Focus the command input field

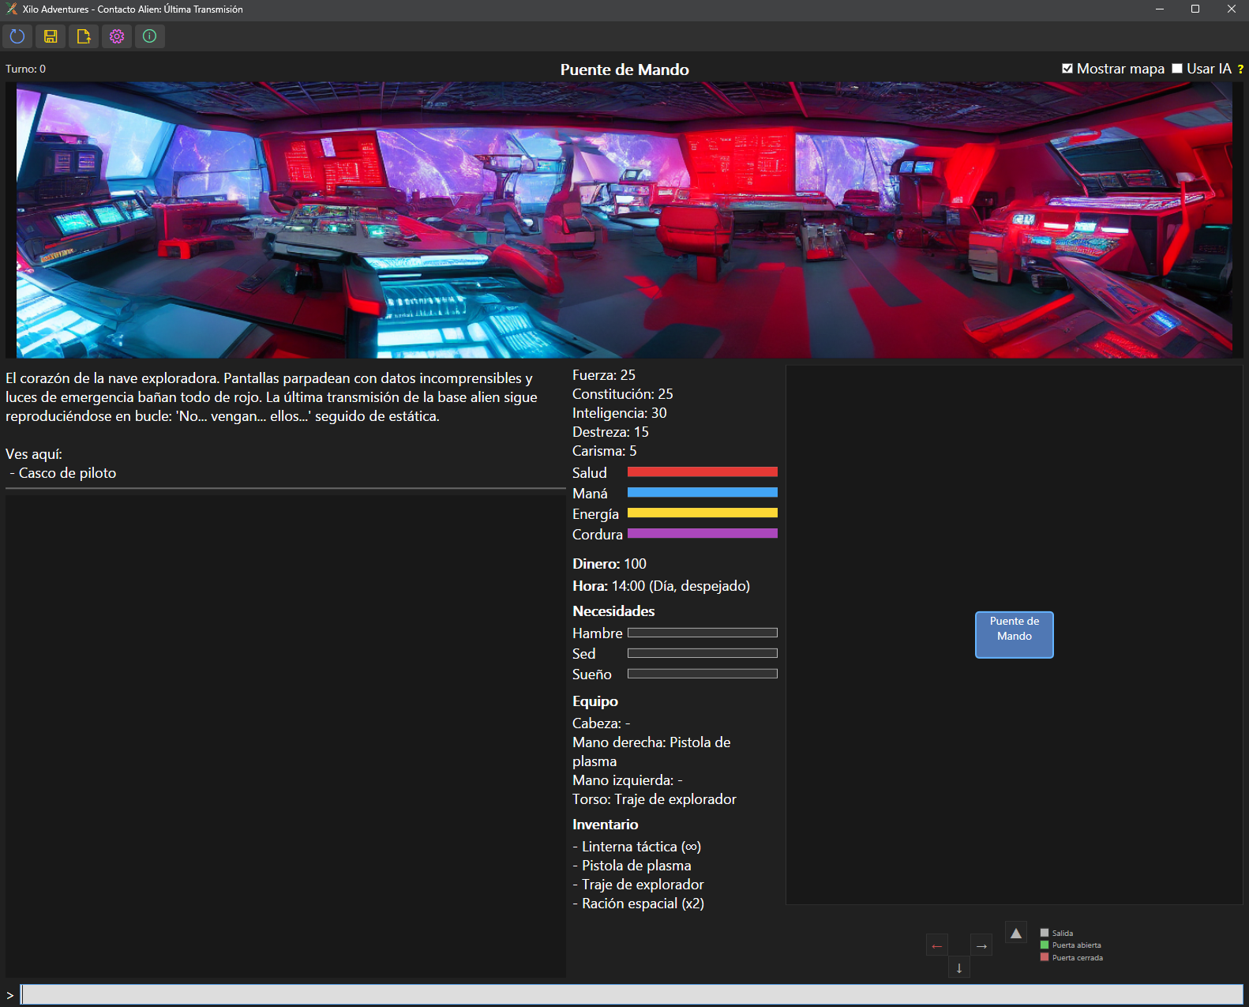click(632, 994)
